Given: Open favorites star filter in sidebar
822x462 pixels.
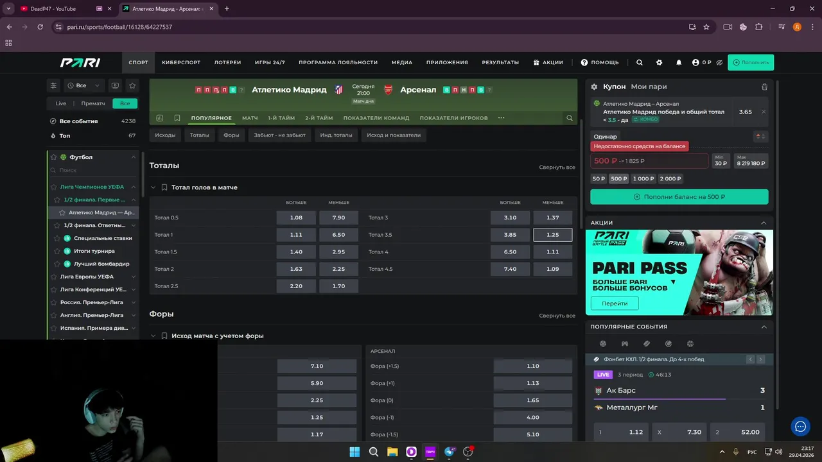Looking at the screenshot, I should [132, 85].
